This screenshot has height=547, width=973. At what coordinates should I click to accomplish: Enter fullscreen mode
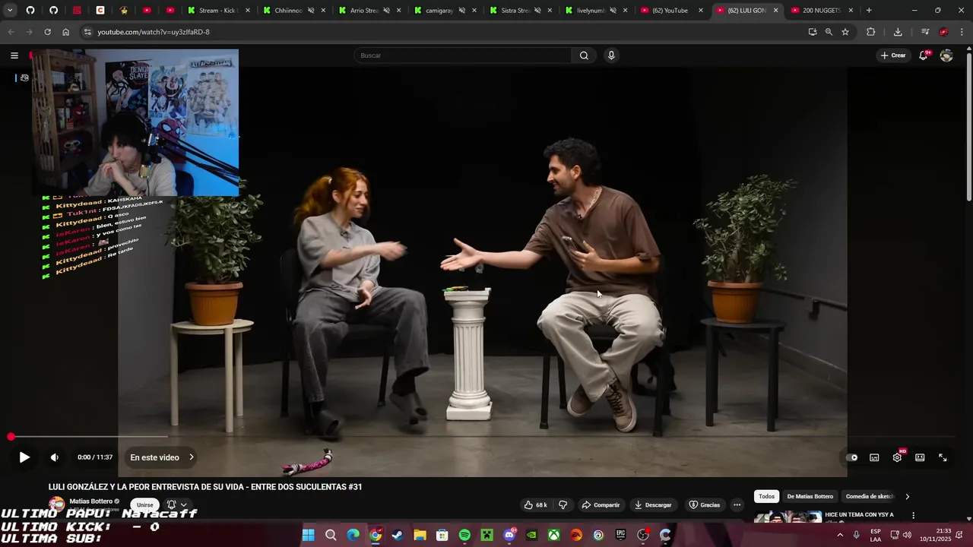coord(943,457)
